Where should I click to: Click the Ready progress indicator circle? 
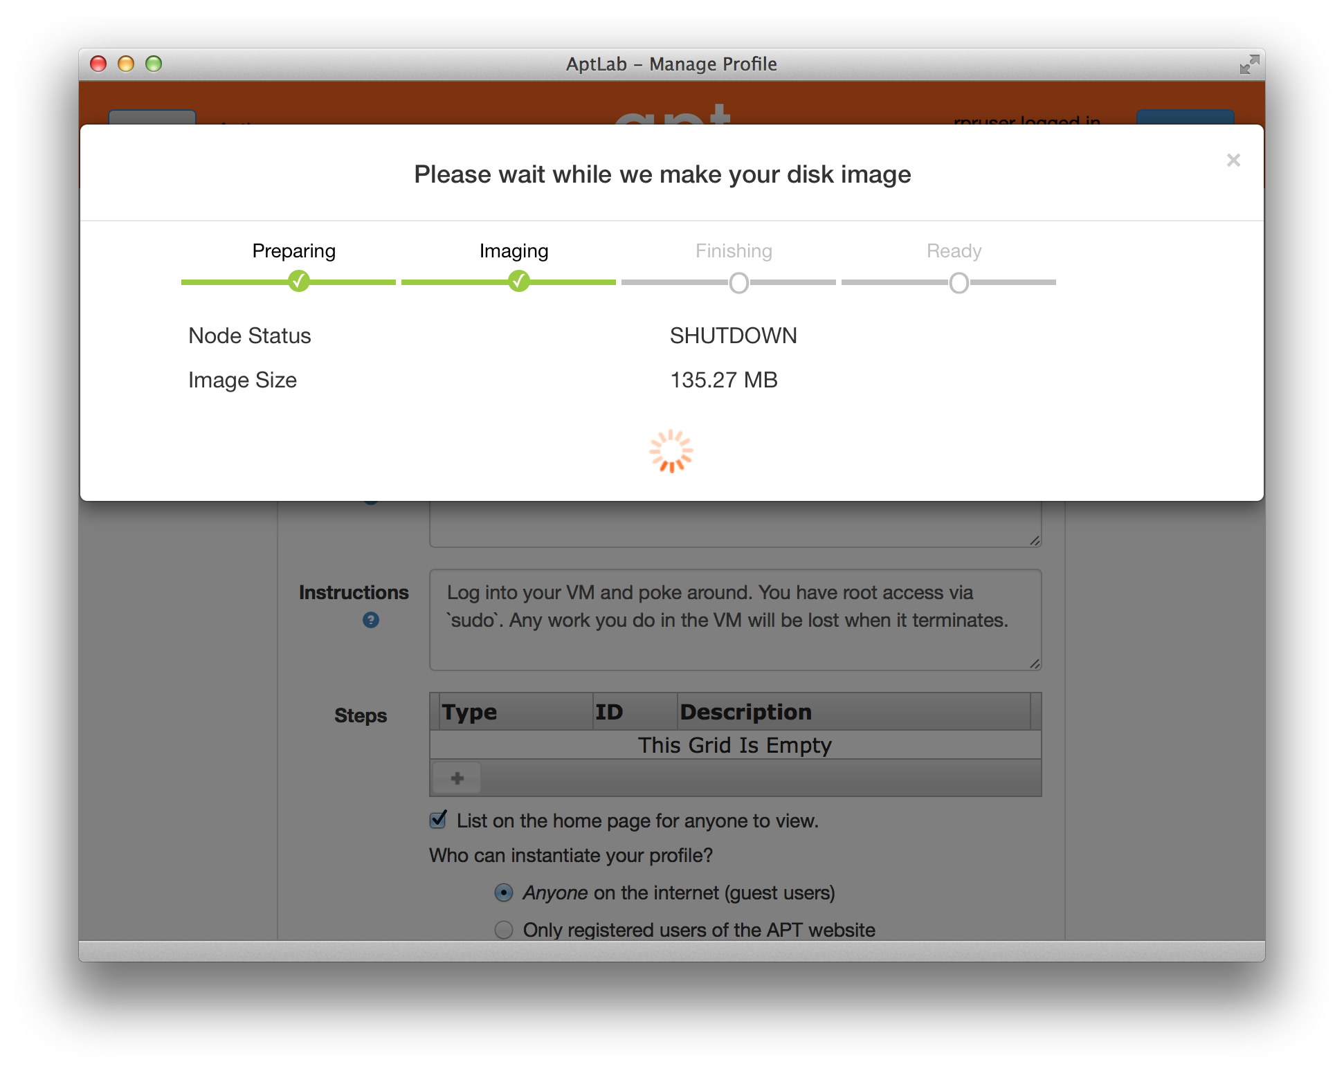[959, 283]
